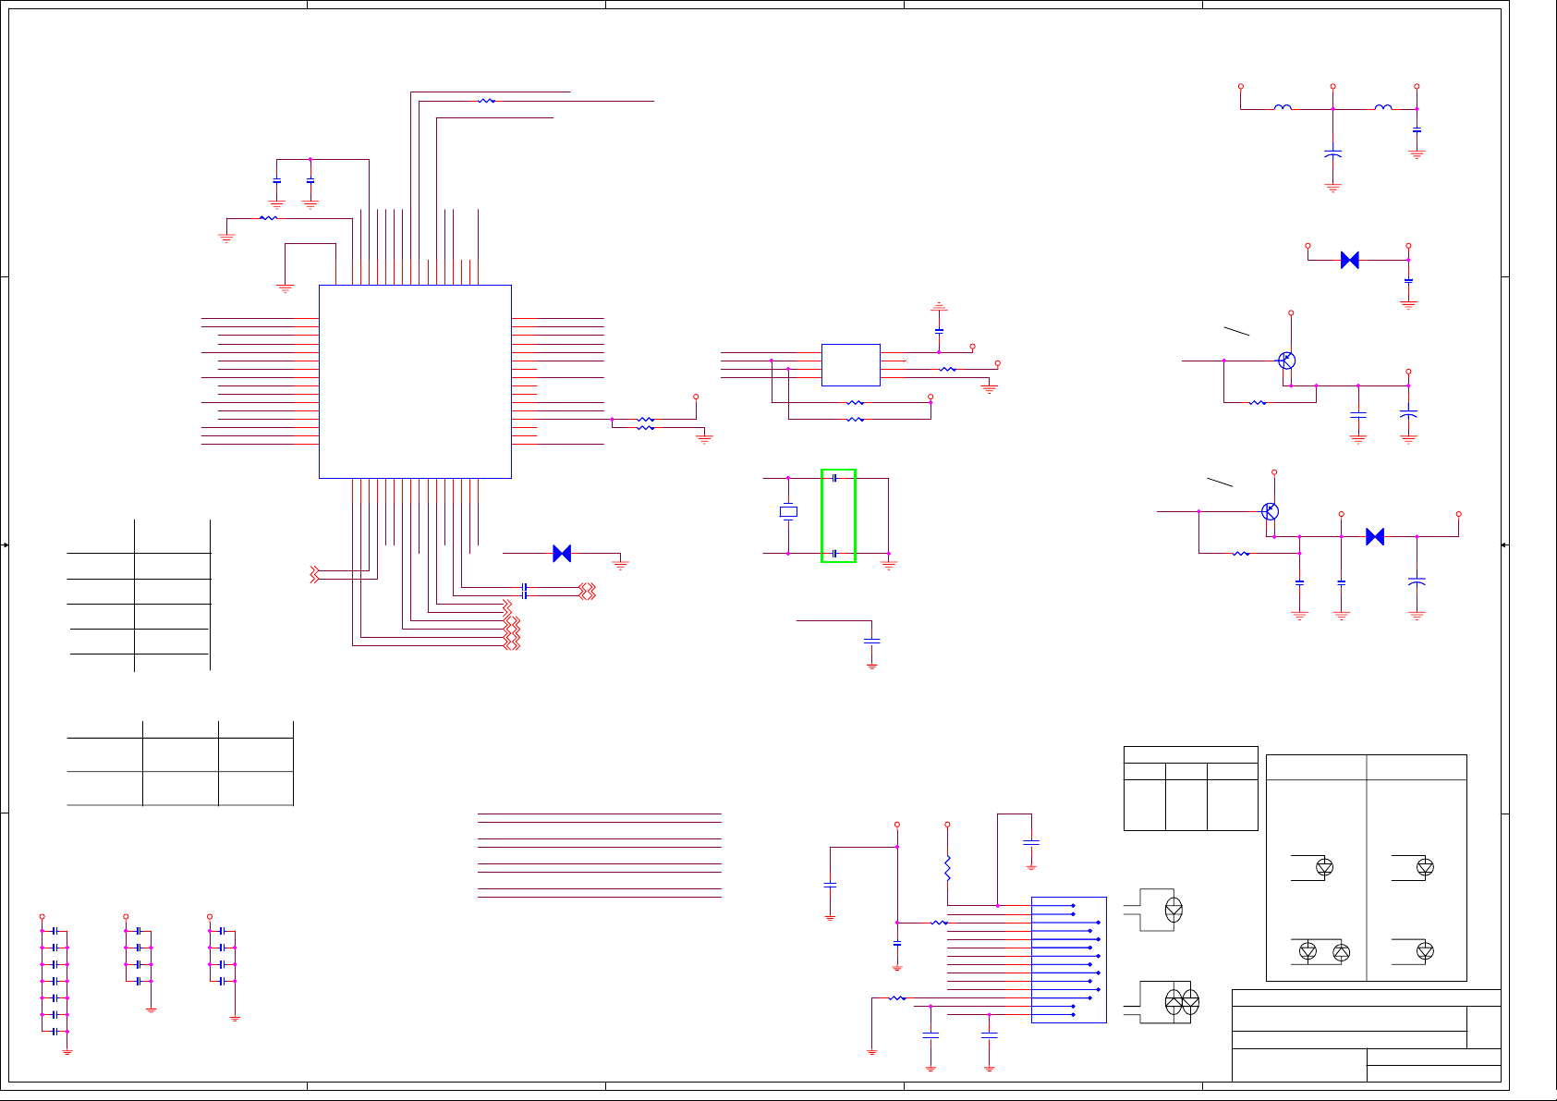Click the diode between two power terminals
This screenshot has height=1101, width=1557.
pyautogui.click(x=1350, y=260)
